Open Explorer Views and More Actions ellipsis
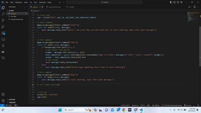This screenshot has width=201, height=113. [x=25, y=7]
